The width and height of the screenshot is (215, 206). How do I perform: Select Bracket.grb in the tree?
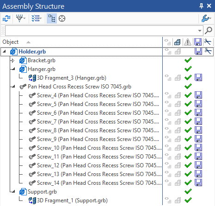click(x=42, y=60)
